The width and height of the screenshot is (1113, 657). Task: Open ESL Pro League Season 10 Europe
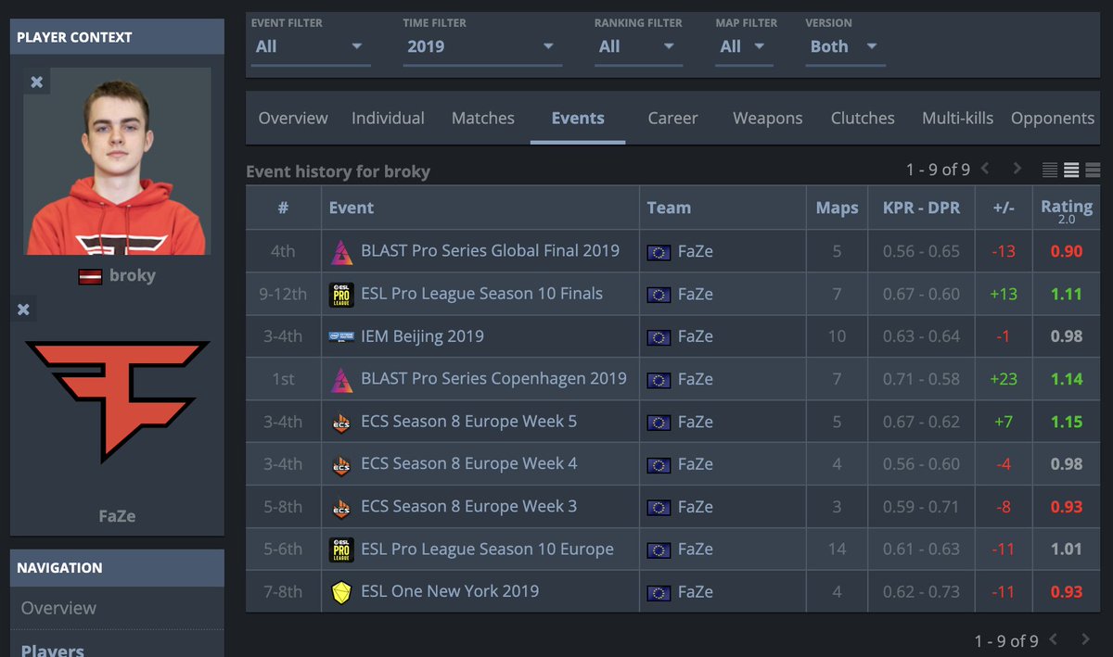pyautogui.click(x=487, y=550)
